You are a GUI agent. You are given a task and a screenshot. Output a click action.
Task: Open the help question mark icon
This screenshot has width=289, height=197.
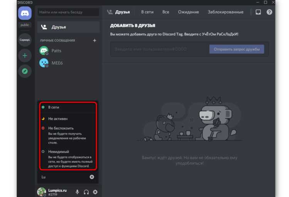pyautogui.click(x=269, y=12)
